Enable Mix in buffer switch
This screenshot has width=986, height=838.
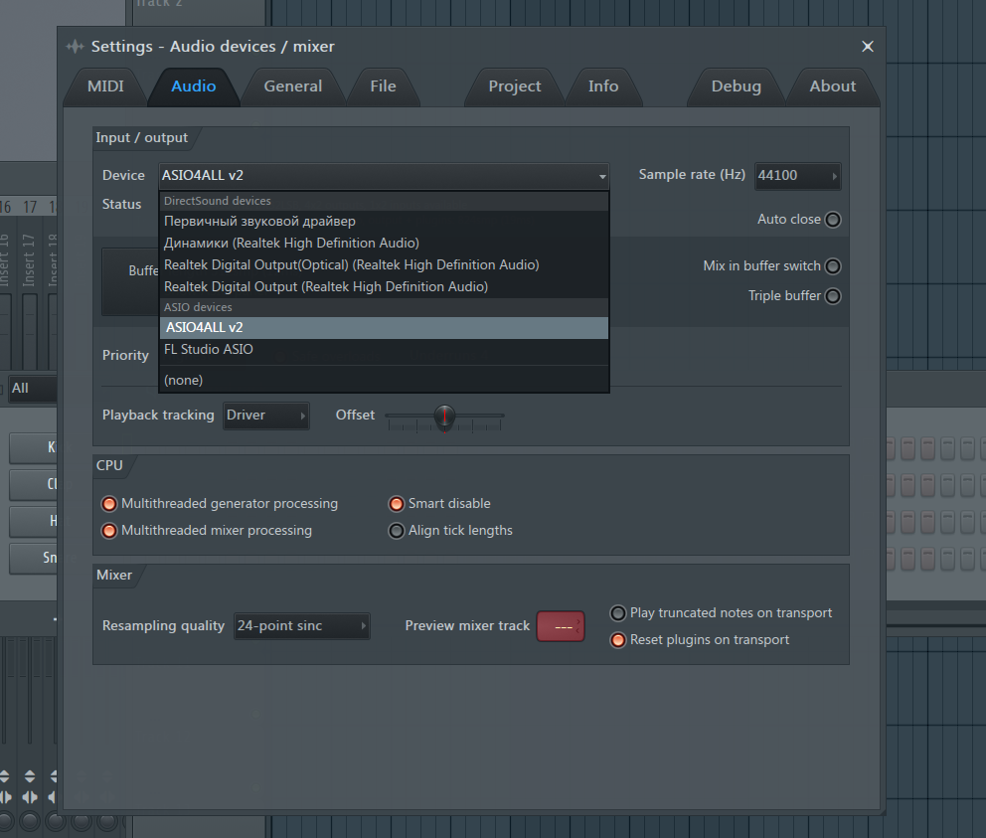(x=832, y=266)
